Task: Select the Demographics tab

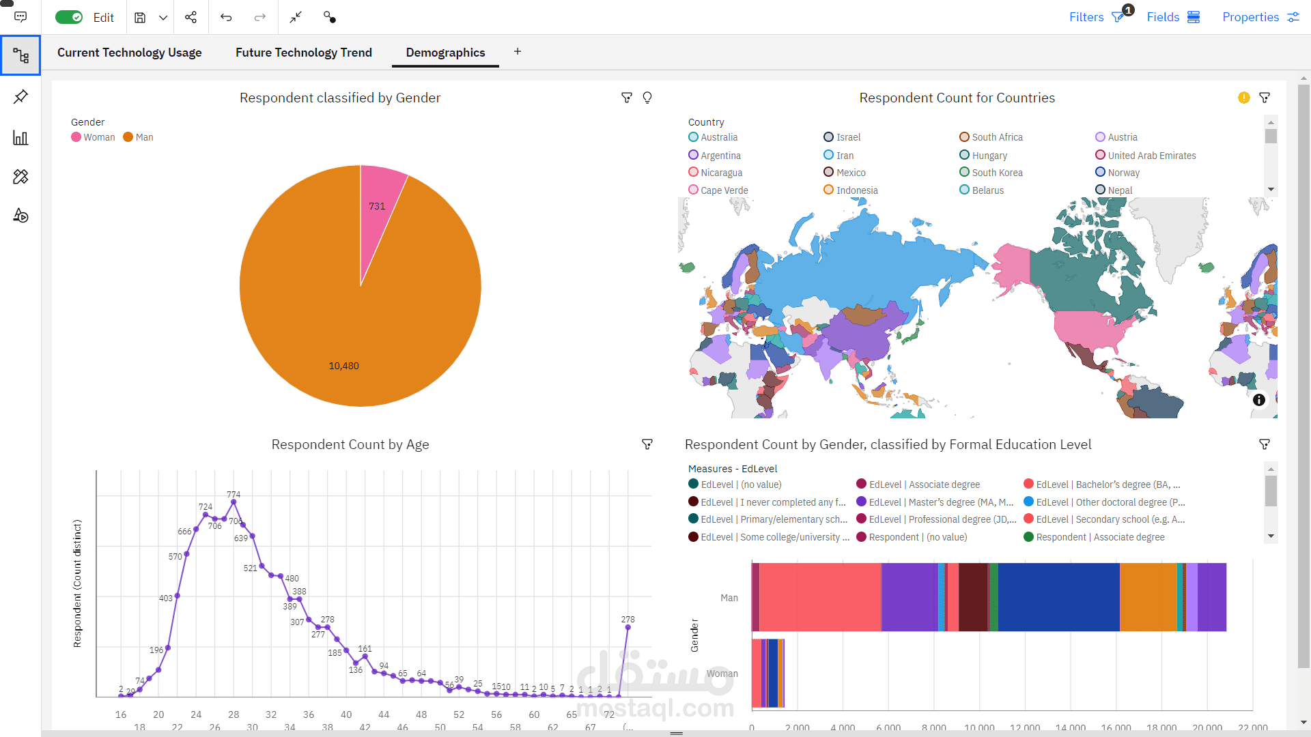Action: click(x=445, y=53)
